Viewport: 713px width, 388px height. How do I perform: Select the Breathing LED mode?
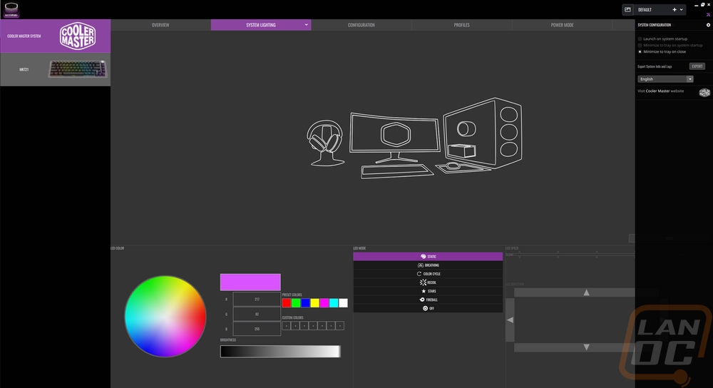click(428, 265)
